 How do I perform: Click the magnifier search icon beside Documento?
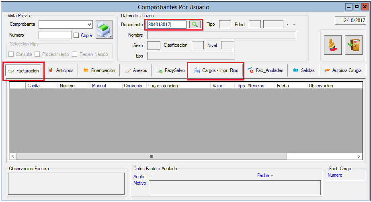pos(195,25)
